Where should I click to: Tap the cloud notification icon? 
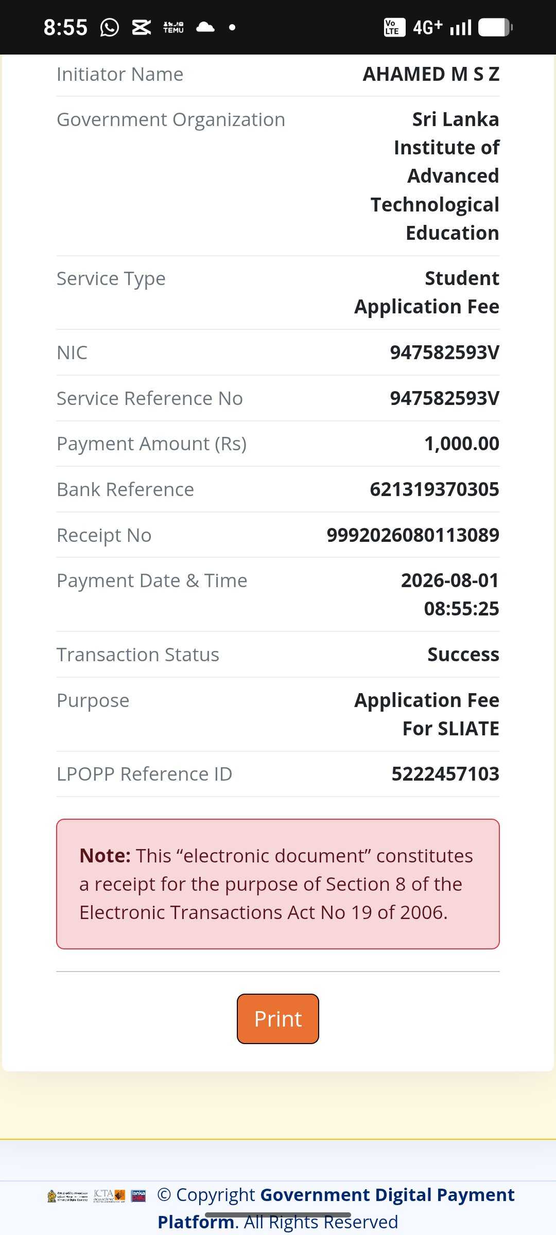[x=205, y=27]
